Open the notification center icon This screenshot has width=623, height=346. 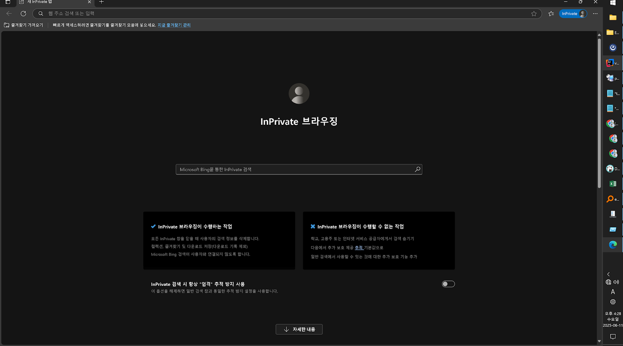613,337
